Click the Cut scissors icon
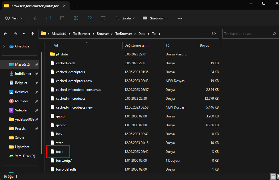 35,18
